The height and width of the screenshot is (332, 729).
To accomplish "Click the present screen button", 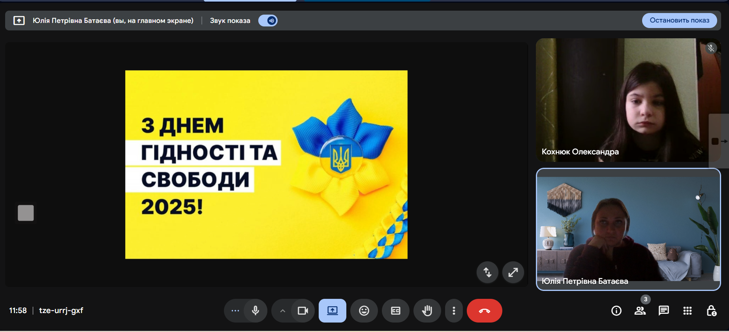I will 332,311.
